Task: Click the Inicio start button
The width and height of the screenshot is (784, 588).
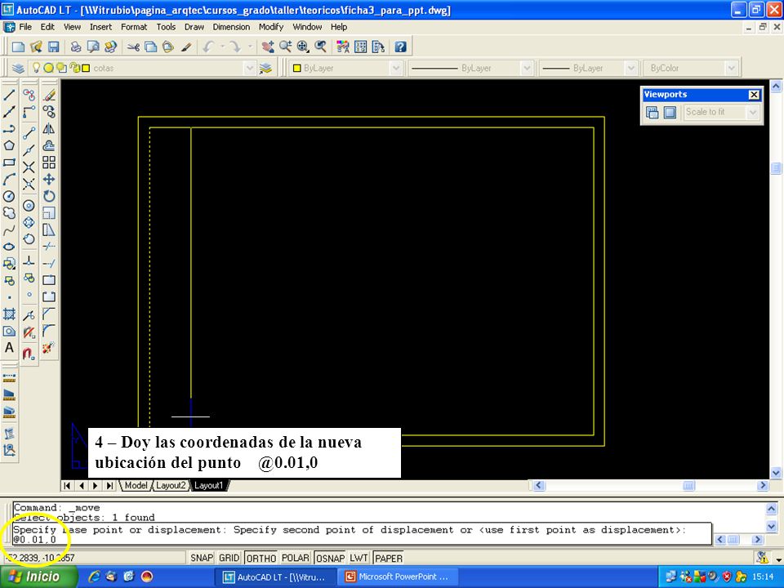Action: (39, 577)
